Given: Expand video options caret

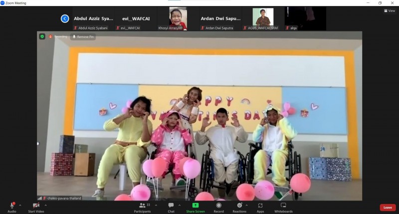Looking at the screenshot, I should (45, 206).
